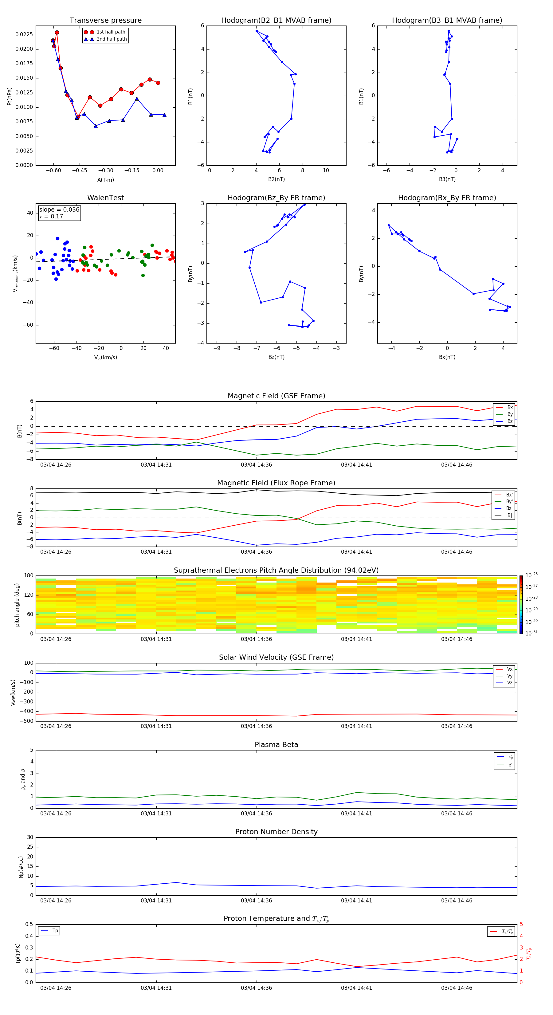Select the |B| legend entry
Screen dimensions: 553x1015
click(x=504, y=515)
